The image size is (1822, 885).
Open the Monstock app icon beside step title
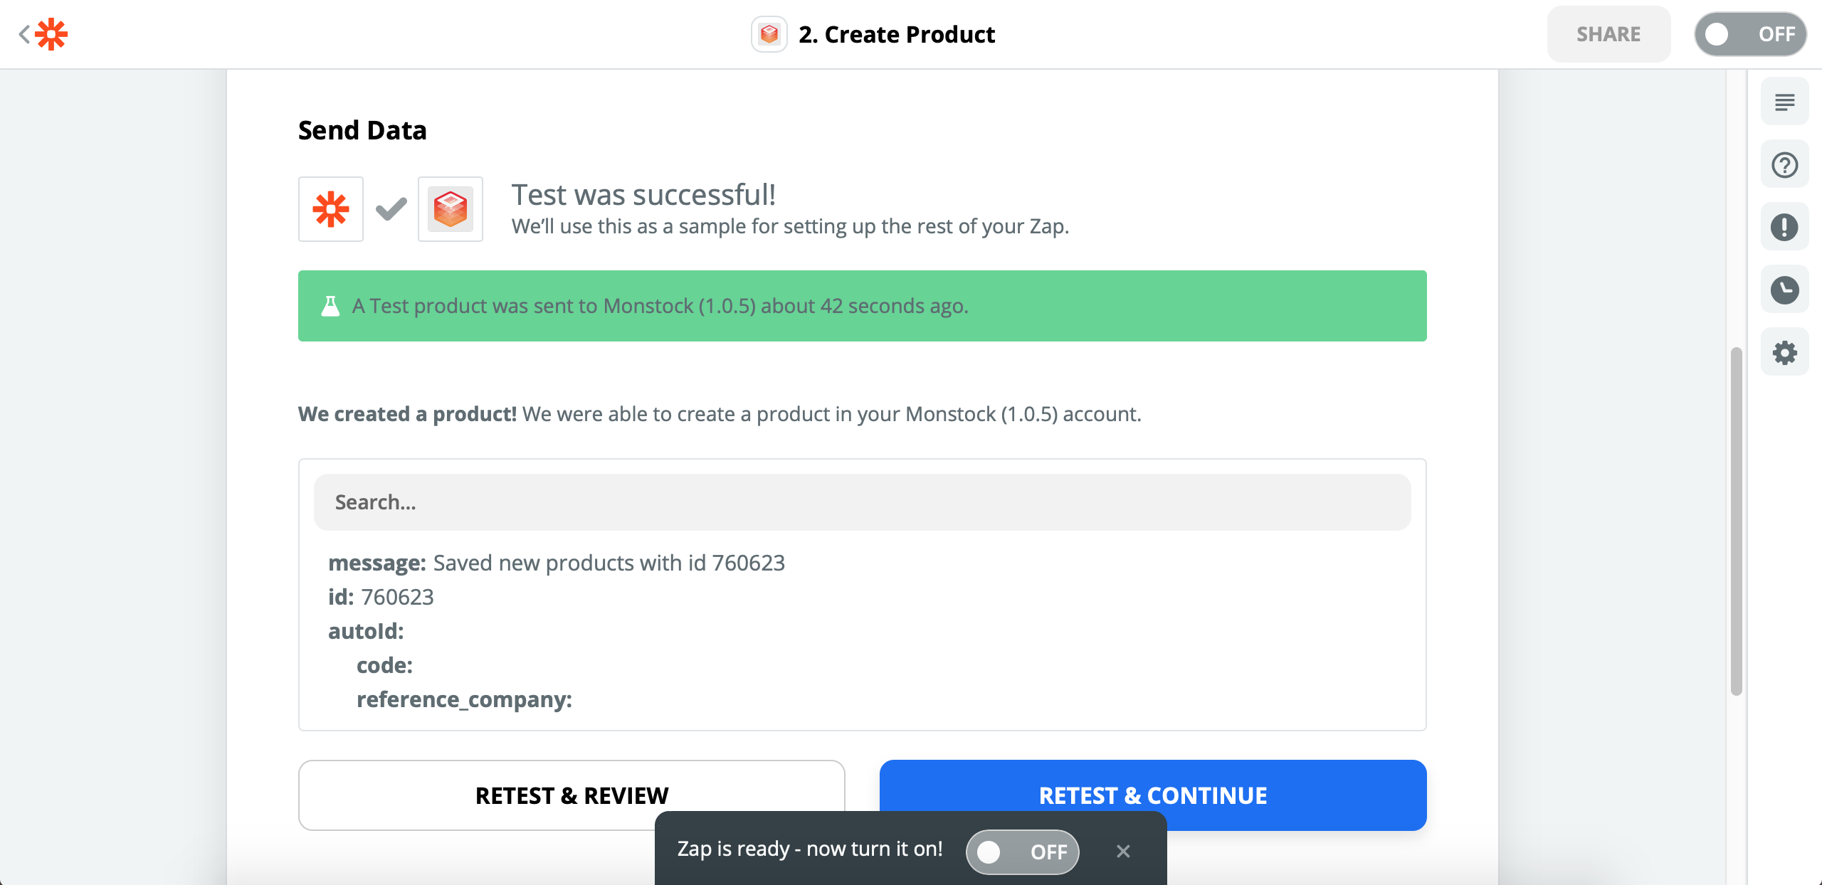[769, 34]
